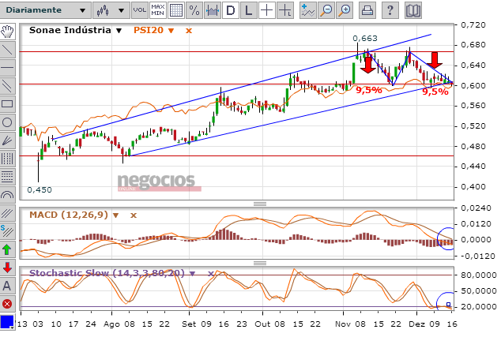Place a green up arrow marker
The height and width of the screenshot is (337, 501).
(x=7, y=249)
